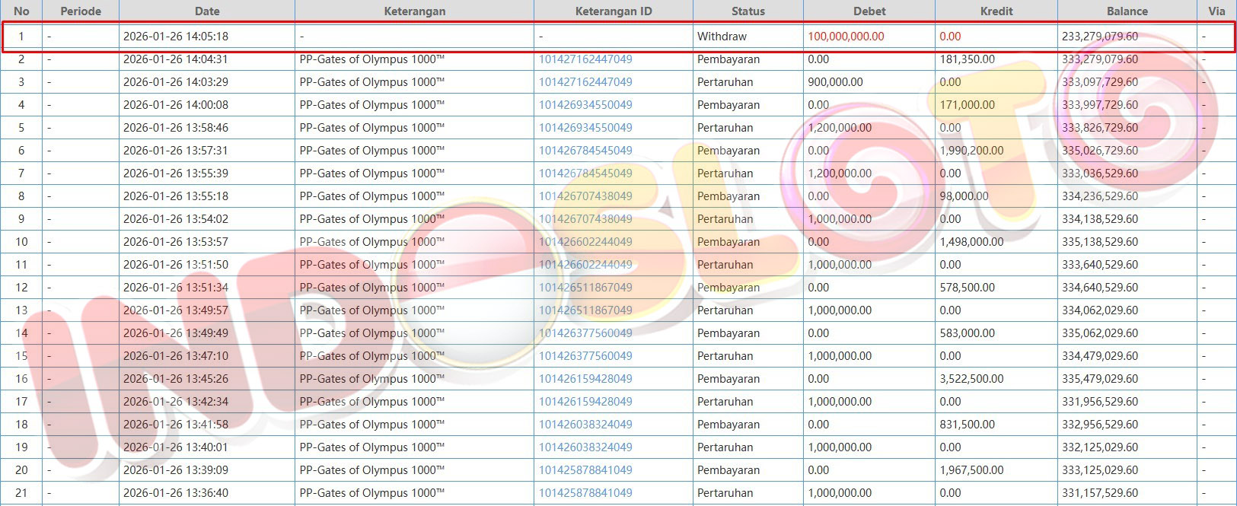Open ID 101425878841049 link in row 21
This screenshot has width=1237, height=506.
click(585, 493)
